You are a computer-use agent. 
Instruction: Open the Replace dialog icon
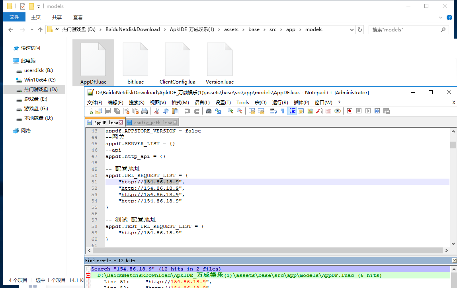coord(218,111)
